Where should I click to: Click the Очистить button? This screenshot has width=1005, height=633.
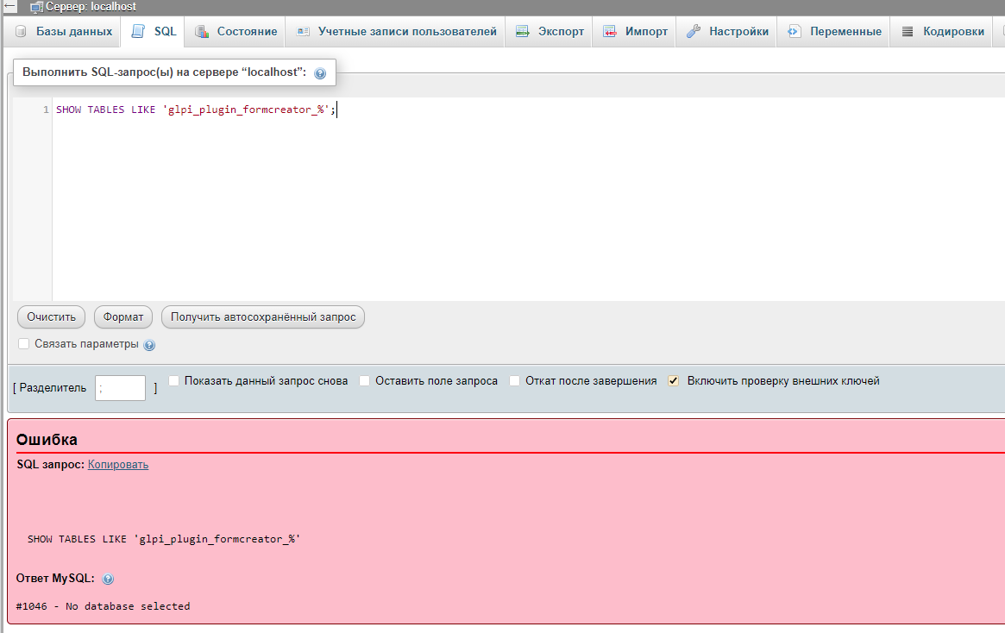point(50,316)
